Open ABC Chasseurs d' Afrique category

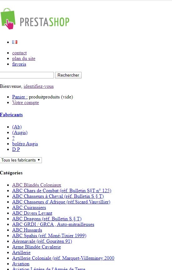[x=61, y=202]
